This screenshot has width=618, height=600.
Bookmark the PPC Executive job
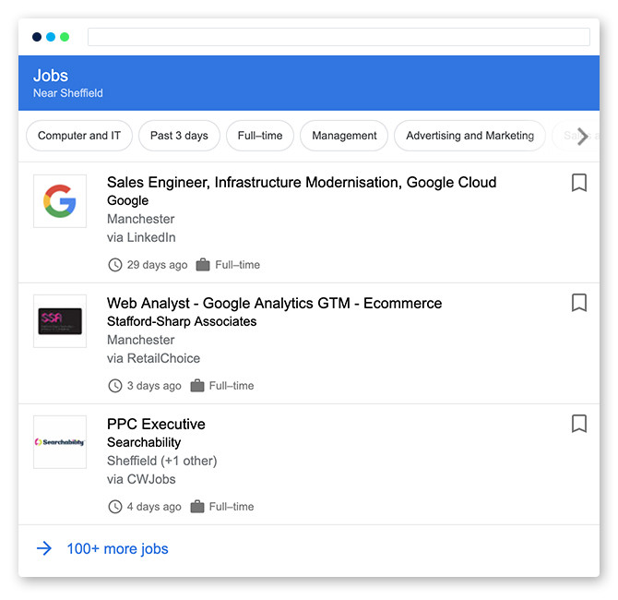[x=578, y=424]
